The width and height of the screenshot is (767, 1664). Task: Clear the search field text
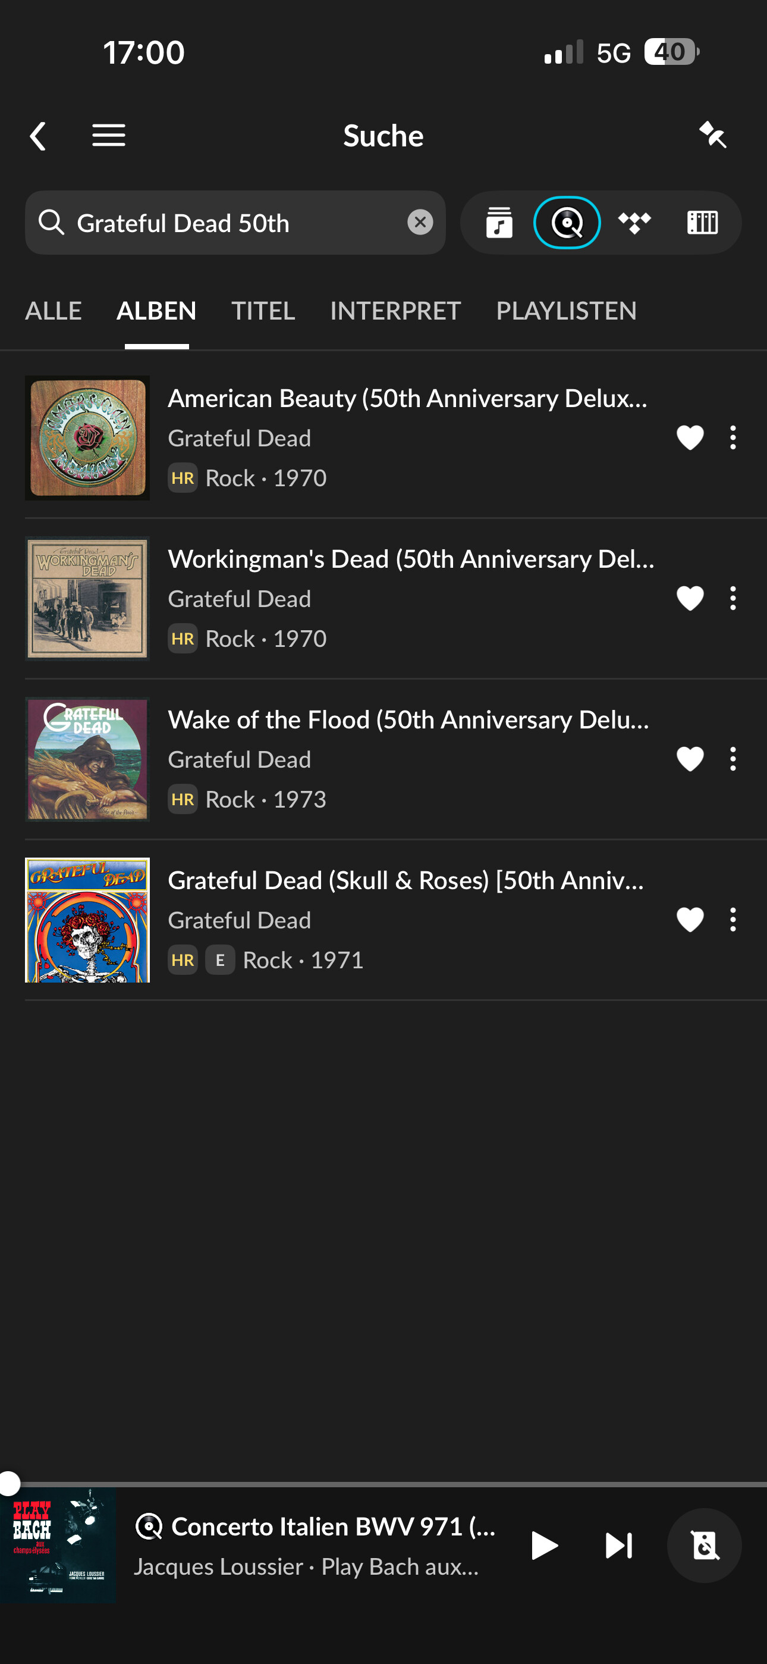(420, 222)
